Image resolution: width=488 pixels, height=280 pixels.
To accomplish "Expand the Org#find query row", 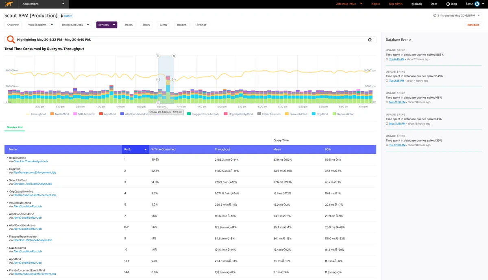I will tap(7, 169).
